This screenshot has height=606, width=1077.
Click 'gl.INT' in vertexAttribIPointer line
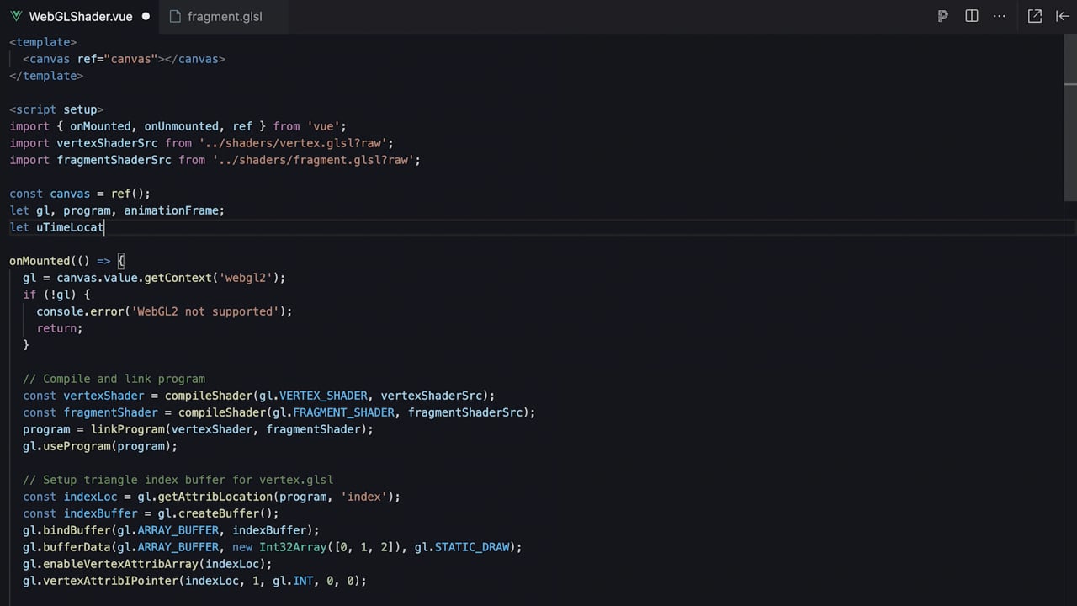click(x=293, y=581)
